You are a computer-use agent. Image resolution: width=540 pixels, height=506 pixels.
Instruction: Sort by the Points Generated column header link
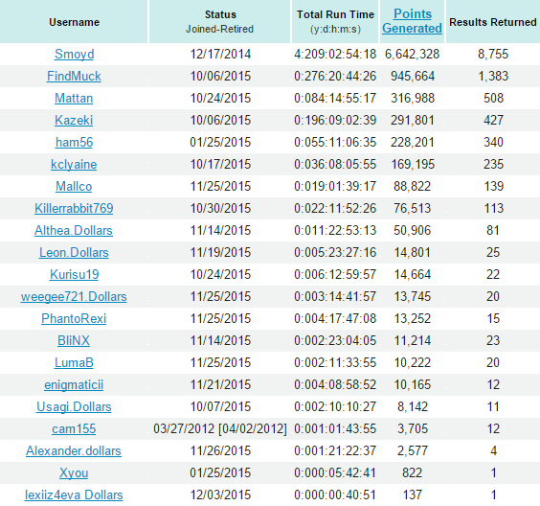[x=412, y=21]
